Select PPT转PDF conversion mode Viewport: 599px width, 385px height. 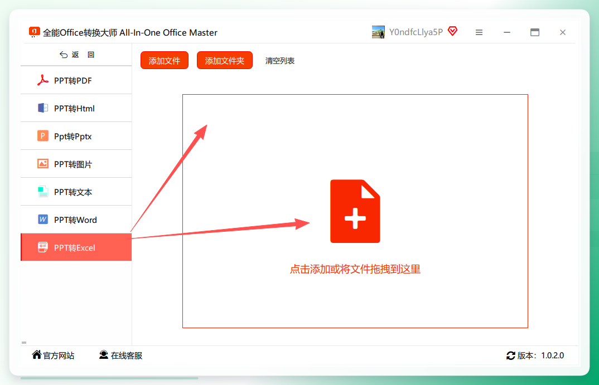click(x=76, y=81)
